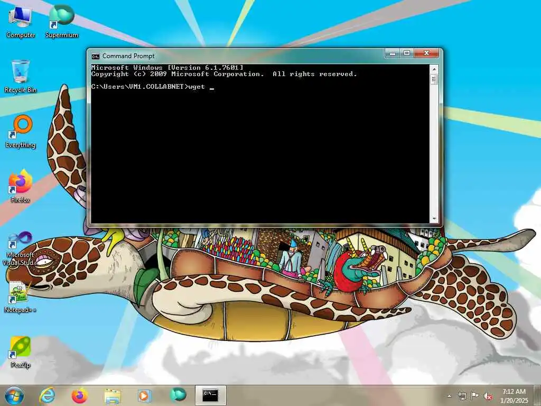Select the Recycle Bin icon
The width and height of the screenshot is (541, 406).
[21, 77]
